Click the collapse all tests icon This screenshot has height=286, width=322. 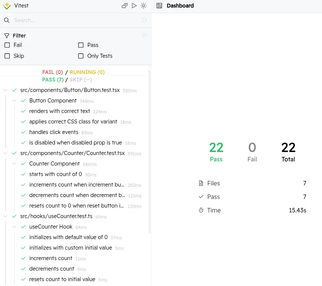point(125,6)
